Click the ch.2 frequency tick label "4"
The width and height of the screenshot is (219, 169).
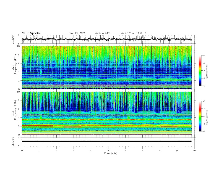[20, 118]
